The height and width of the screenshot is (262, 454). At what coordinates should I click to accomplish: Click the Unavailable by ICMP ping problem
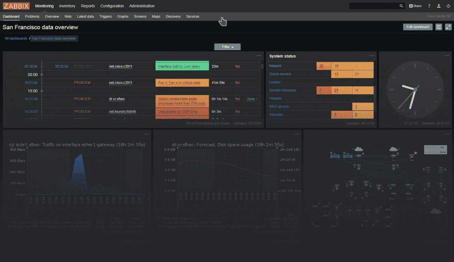coord(182,111)
